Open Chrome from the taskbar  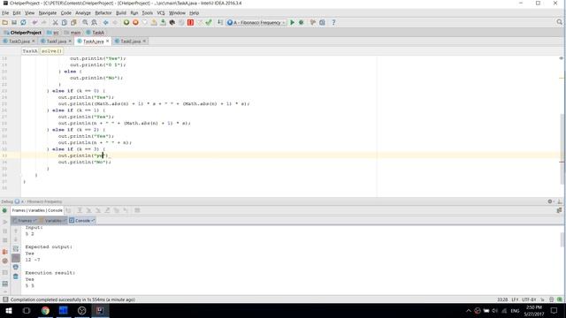click(x=45, y=310)
